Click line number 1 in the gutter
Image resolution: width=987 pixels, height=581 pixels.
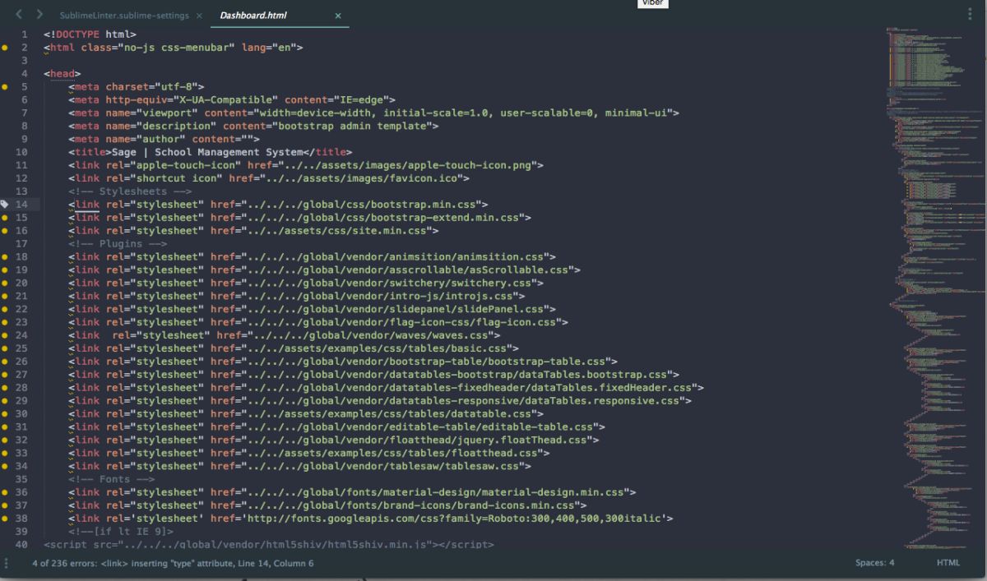pos(25,35)
